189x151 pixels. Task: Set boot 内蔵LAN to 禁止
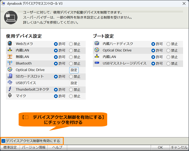click(168, 57)
